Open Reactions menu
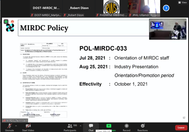Image resolution: width=189 pixels, height=132 pixels. [x=143, y=127]
